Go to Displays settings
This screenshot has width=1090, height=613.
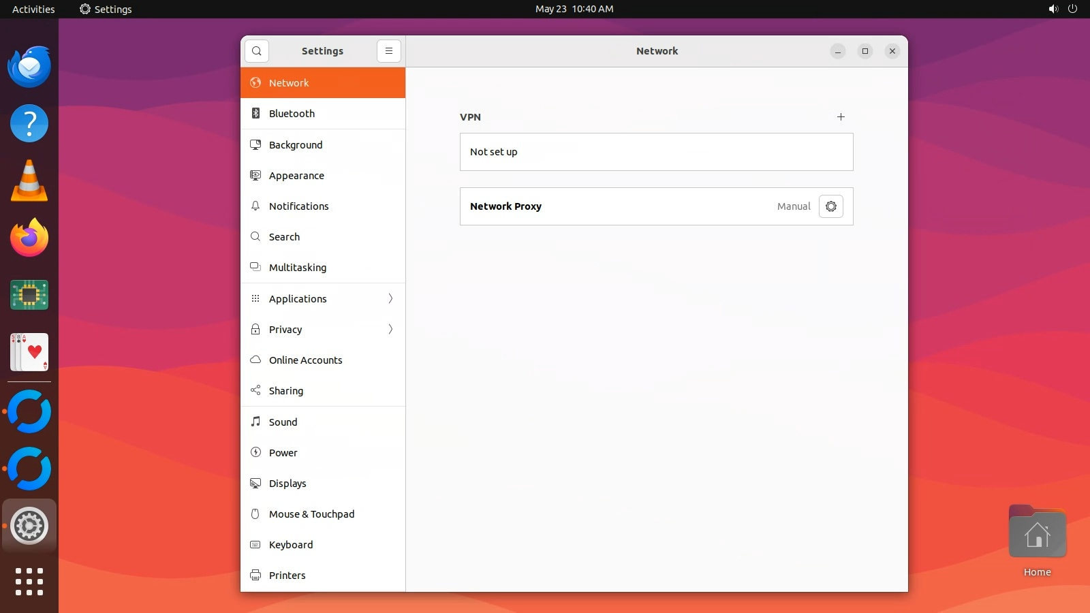coord(323,484)
